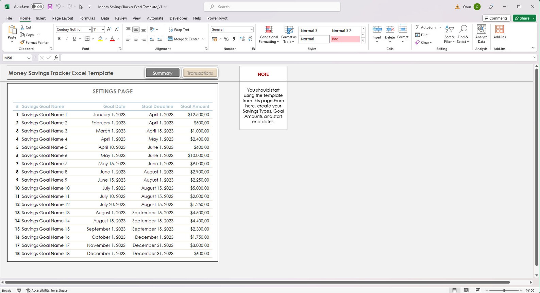Image resolution: width=540 pixels, height=293 pixels.
Task: Open the Comments pane button
Action: (496, 18)
